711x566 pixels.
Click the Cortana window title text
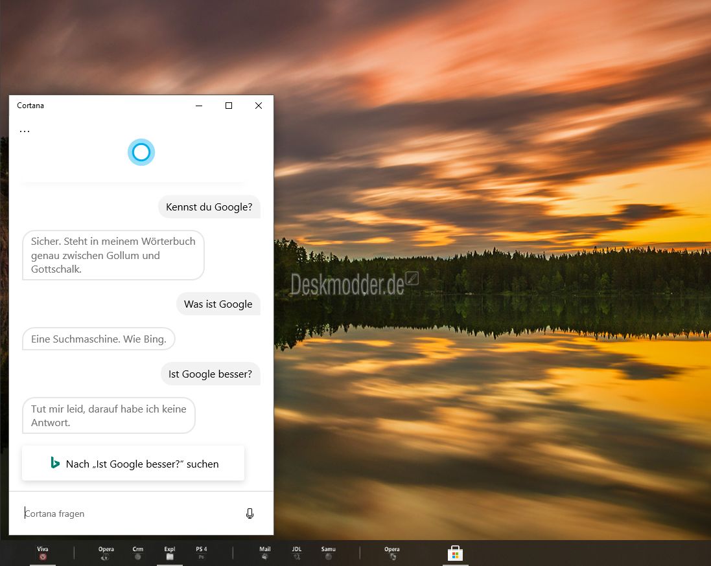point(30,106)
